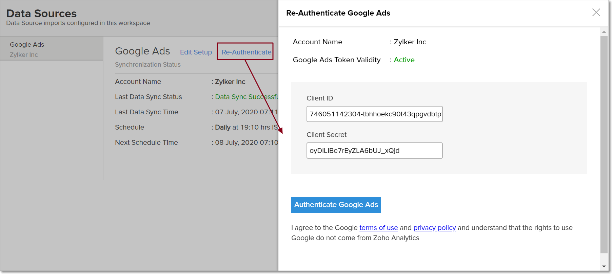The height and width of the screenshot is (274, 612).
Task: Click the Client Secret label
Action: [326, 135]
